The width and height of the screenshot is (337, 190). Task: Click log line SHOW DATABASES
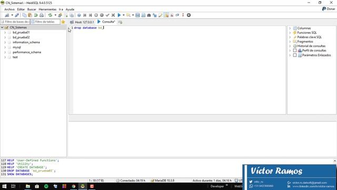pyautogui.click(x=20, y=174)
